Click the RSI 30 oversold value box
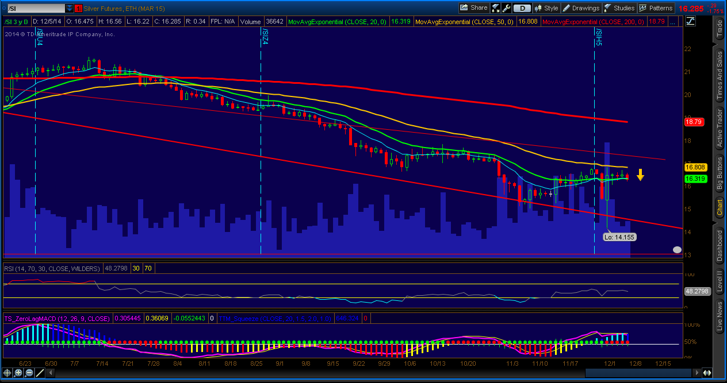This screenshot has height=383, width=727. [x=136, y=268]
